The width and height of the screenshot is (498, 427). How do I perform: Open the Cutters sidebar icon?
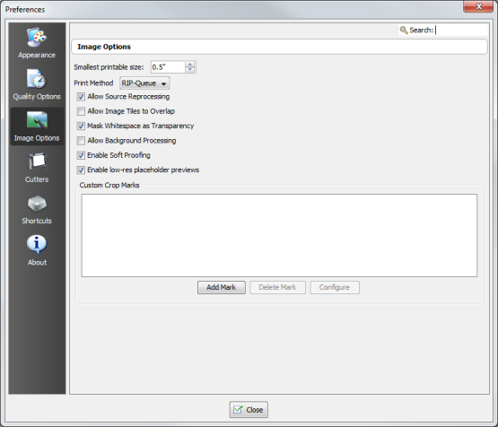tap(37, 161)
